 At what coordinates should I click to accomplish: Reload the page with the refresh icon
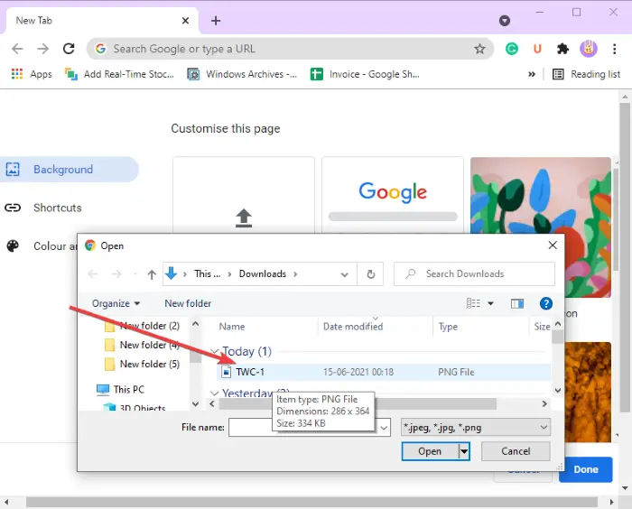tap(69, 49)
